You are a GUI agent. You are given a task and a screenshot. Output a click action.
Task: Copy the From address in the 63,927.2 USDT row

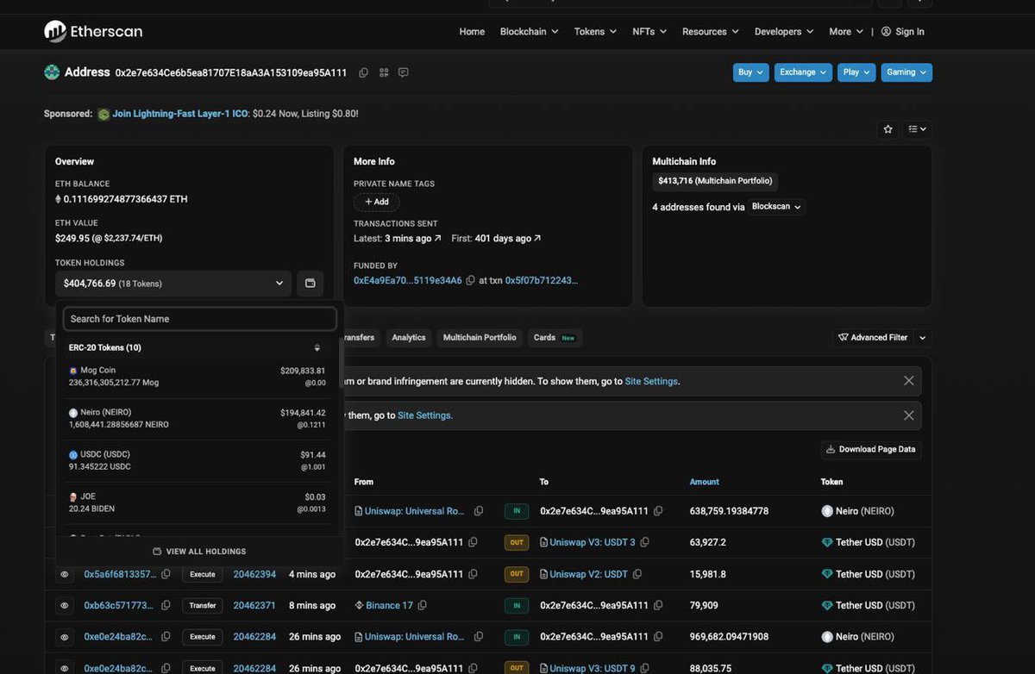coord(473,543)
